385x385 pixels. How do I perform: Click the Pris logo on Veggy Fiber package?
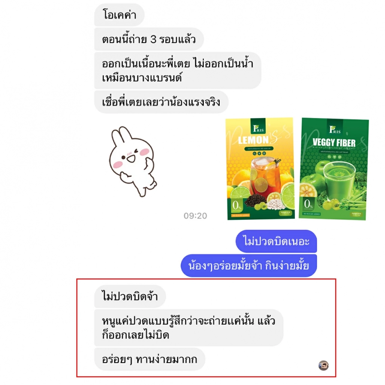tap(335, 129)
